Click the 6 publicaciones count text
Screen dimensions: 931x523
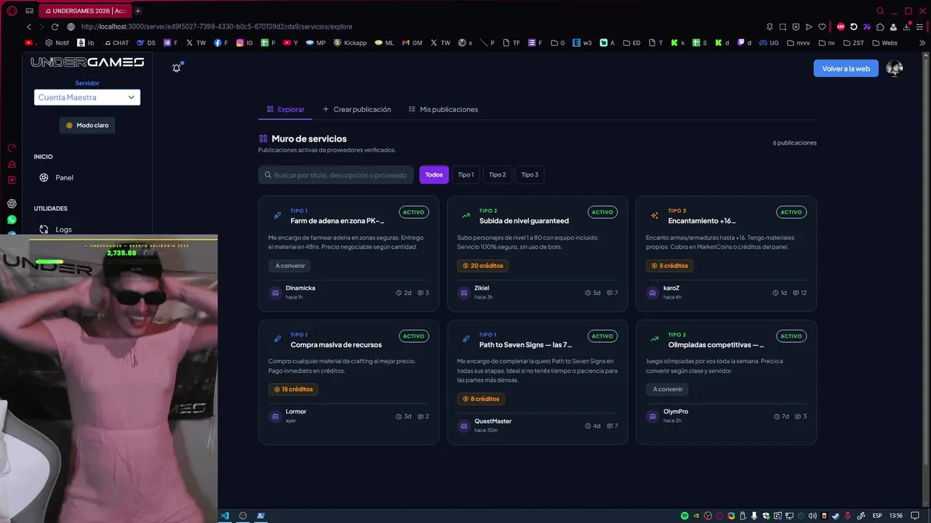click(x=794, y=143)
